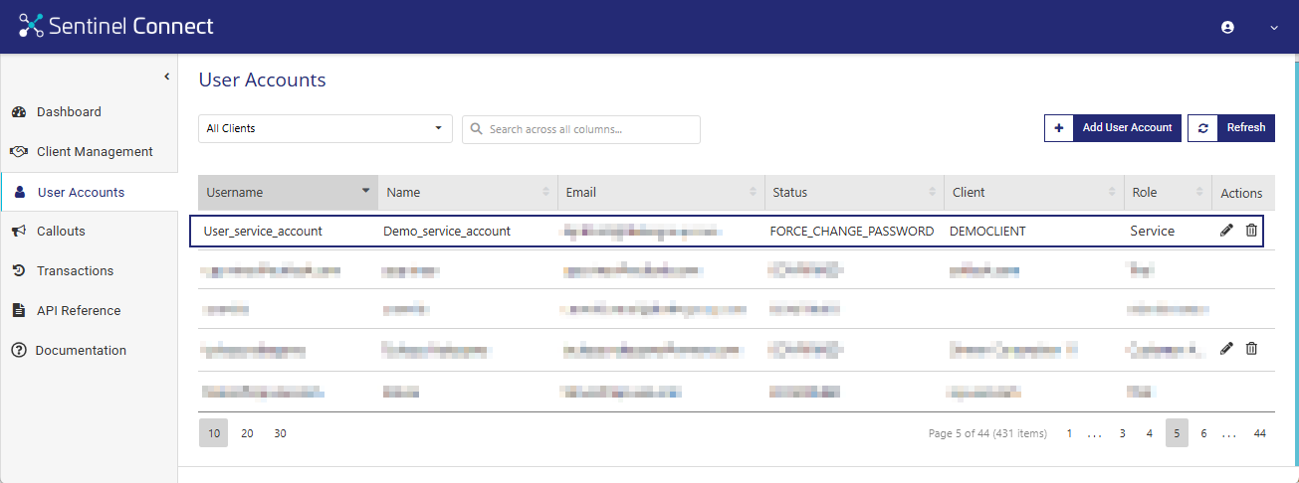
Task: Open API Reference in the sidebar
Action: 79,311
